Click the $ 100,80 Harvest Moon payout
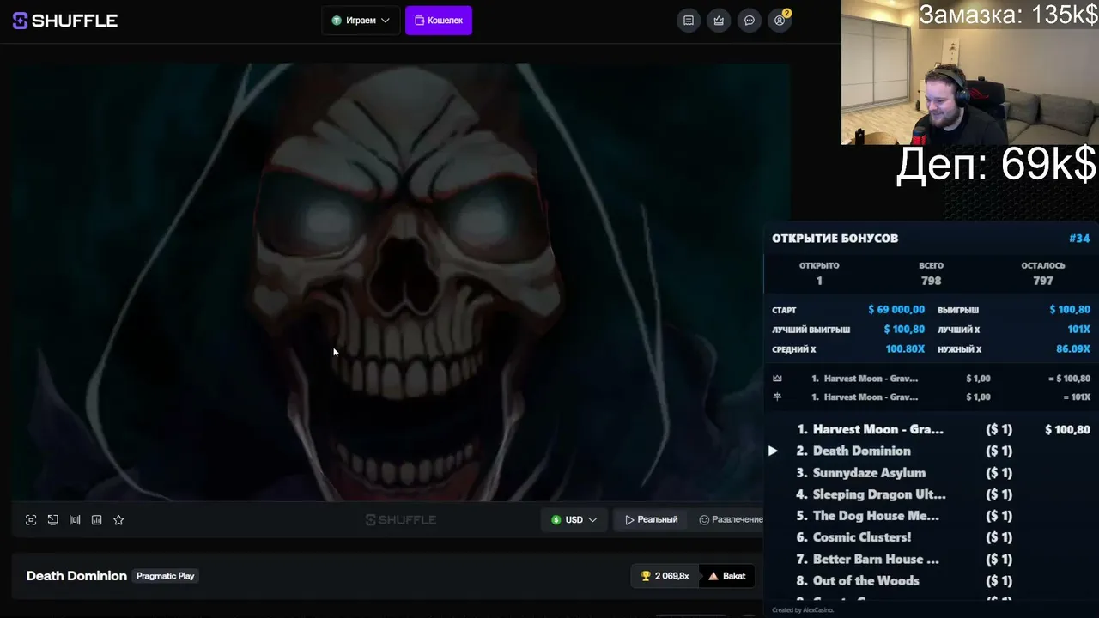Screen dimensions: 1099x618 [x=1067, y=429]
